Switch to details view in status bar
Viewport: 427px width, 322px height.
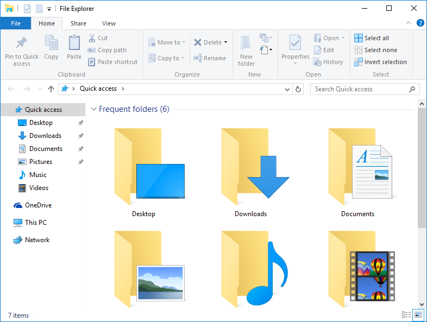(x=406, y=315)
